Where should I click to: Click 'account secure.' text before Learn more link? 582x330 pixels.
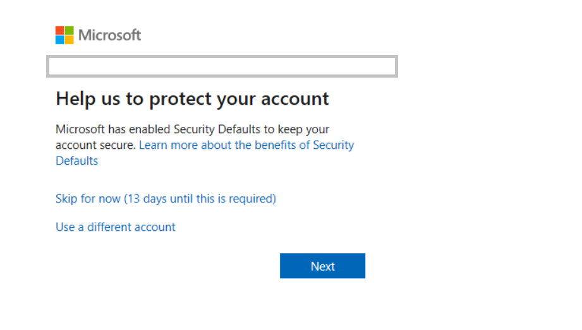(x=95, y=145)
